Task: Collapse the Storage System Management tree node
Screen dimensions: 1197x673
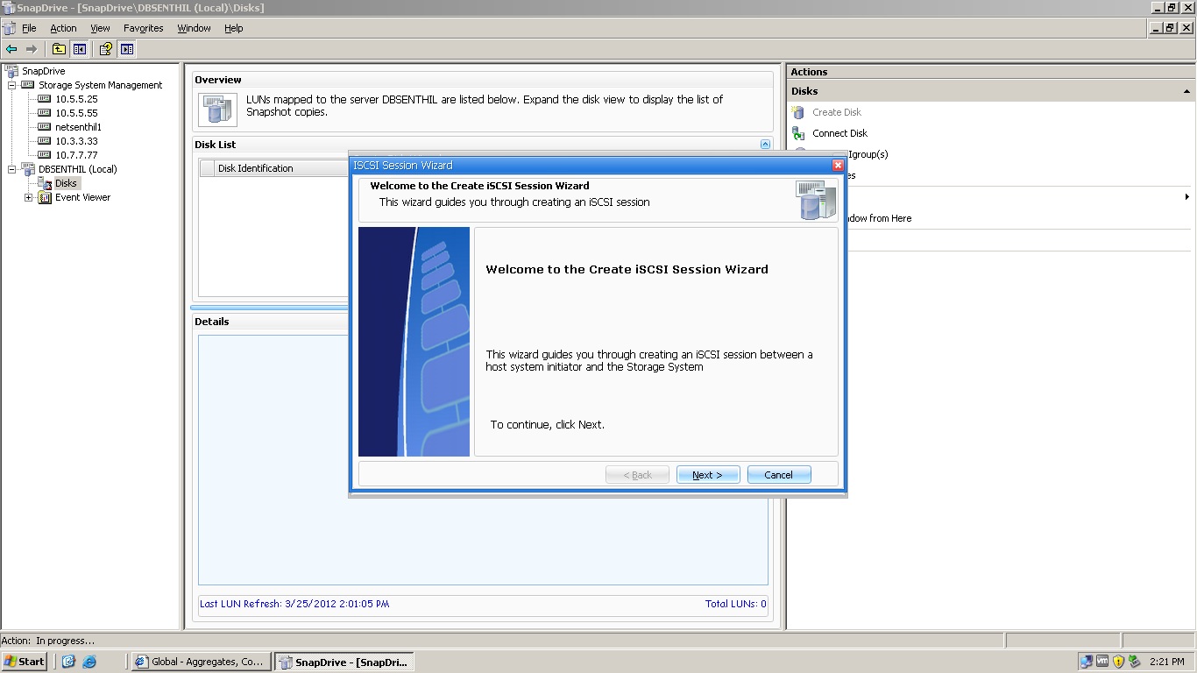Action: click(x=12, y=85)
